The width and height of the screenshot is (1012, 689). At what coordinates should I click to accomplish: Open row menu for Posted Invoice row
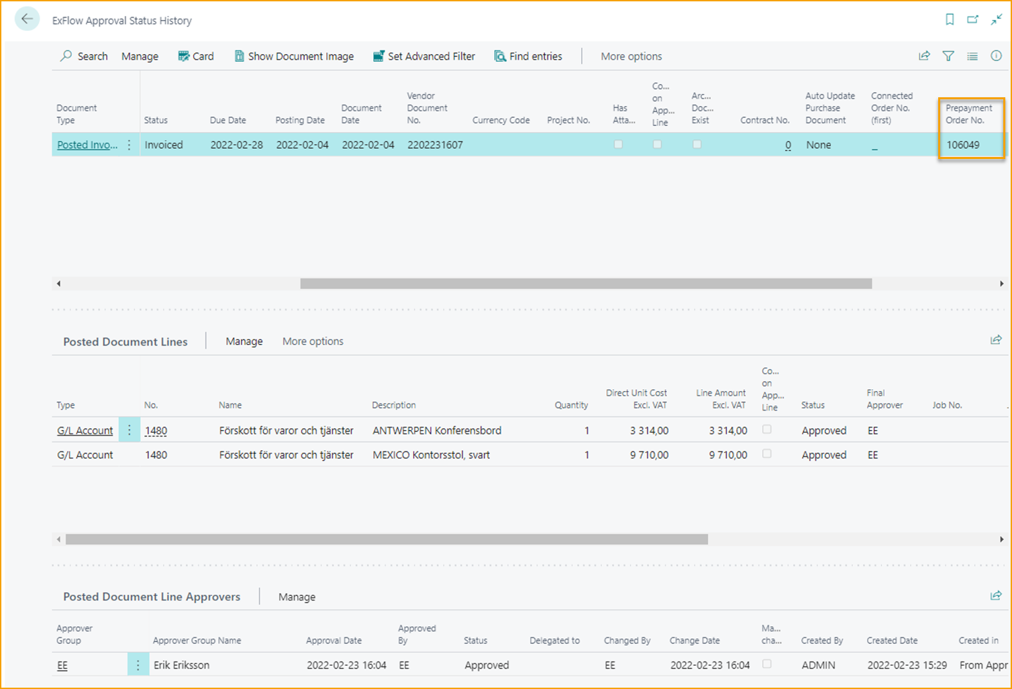[130, 145]
